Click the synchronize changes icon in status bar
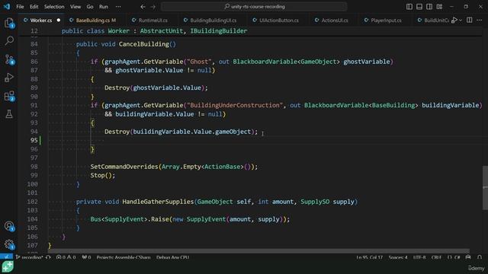Screen dimensions: 488x274 point(48,257)
